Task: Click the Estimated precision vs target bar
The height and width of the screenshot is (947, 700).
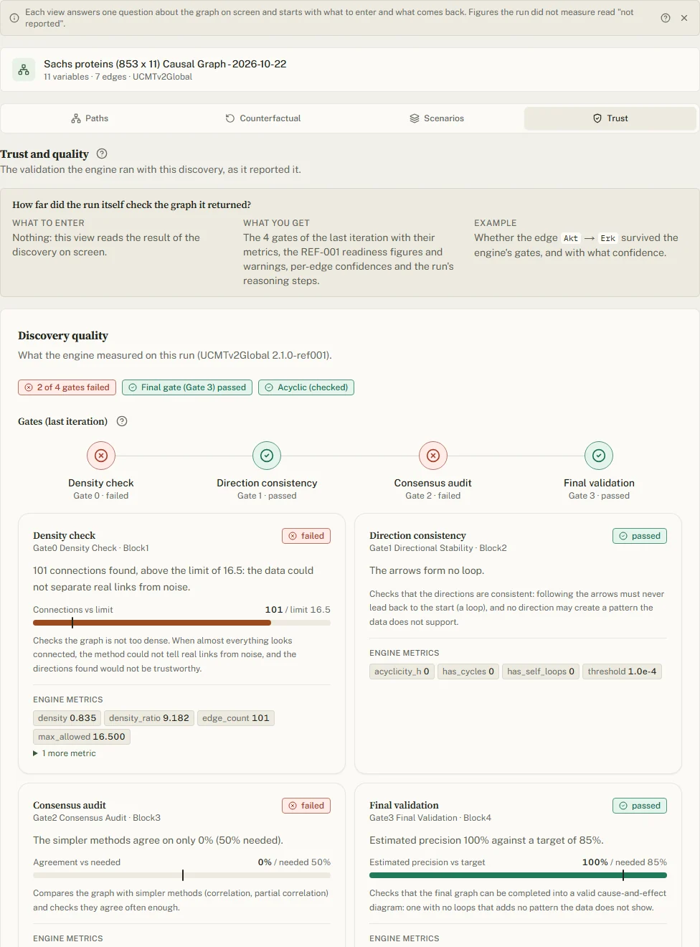Action: [518, 875]
